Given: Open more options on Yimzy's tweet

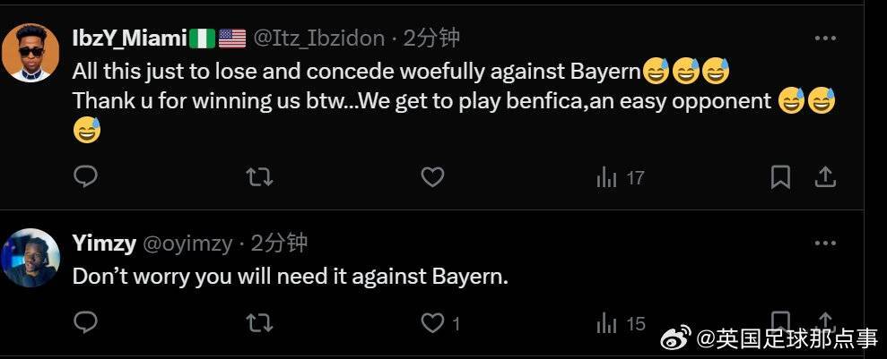Looking at the screenshot, I should click(x=825, y=244).
